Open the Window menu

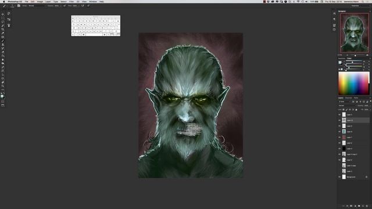(x=93, y=1)
